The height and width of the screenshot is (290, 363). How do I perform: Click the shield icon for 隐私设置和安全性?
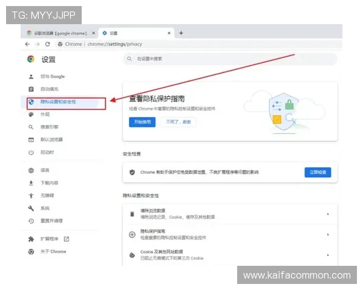(x=31, y=101)
